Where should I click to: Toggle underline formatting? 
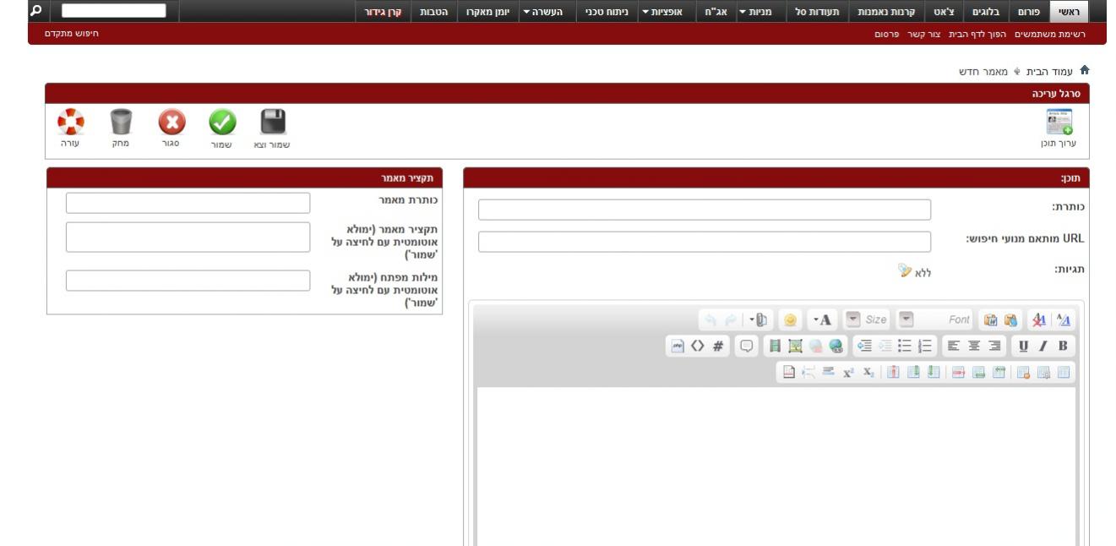pyautogui.click(x=1023, y=346)
